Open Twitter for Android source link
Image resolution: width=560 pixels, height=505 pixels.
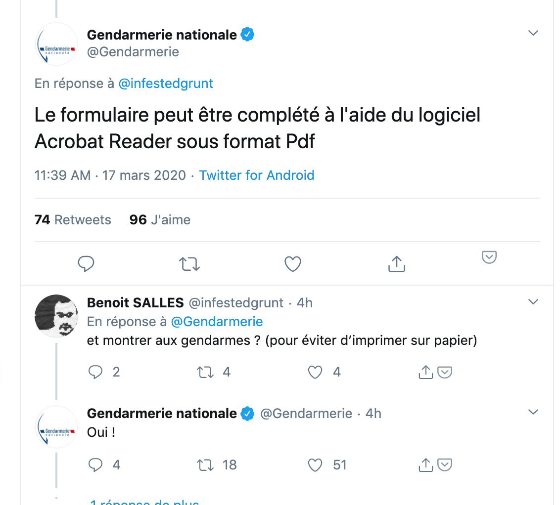click(x=257, y=175)
